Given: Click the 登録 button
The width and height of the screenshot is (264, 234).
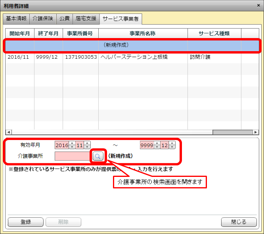Looking at the screenshot, I should click(x=26, y=222).
